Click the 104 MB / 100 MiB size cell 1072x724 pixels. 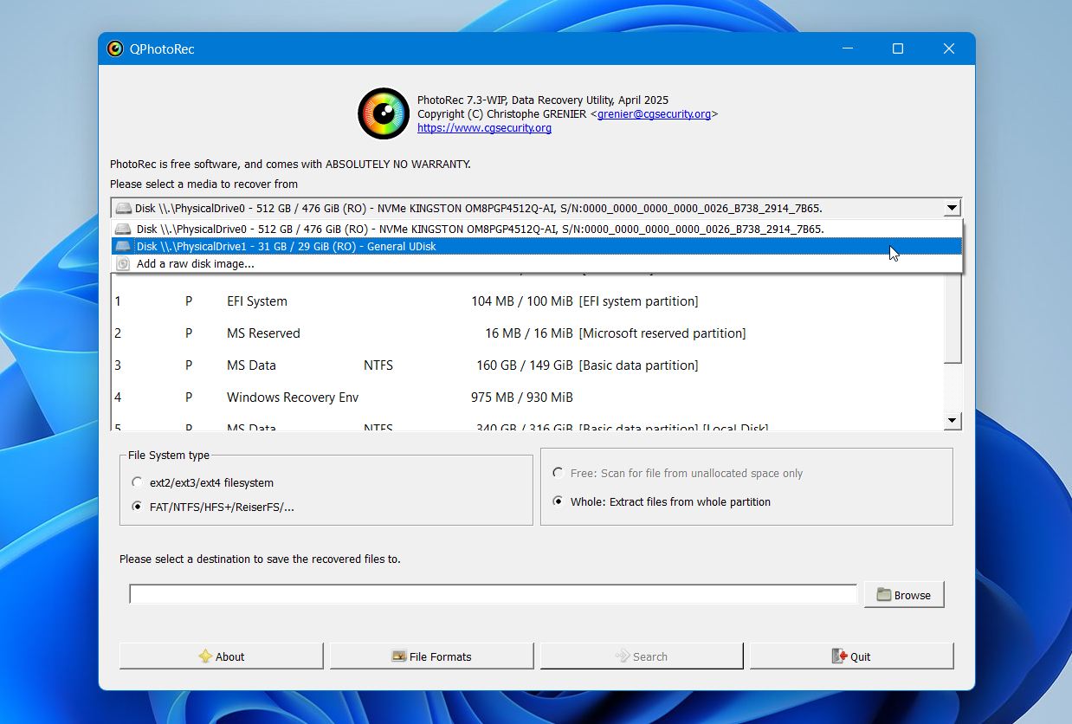coord(522,301)
